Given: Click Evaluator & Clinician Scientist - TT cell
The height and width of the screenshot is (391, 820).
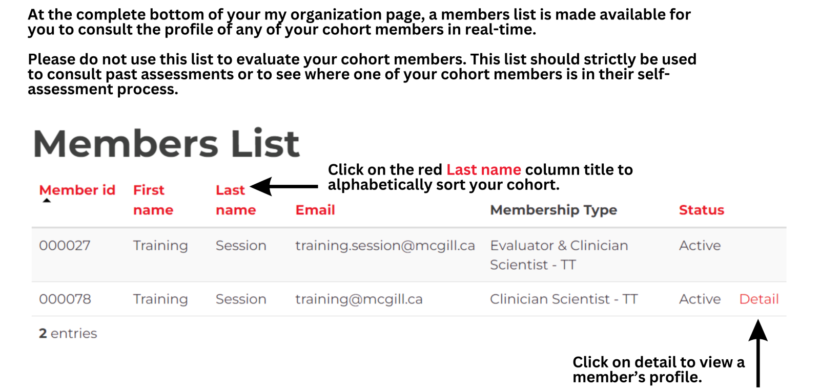Looking at the screenshot, I should pyautogui.click(x=559, y=255).
